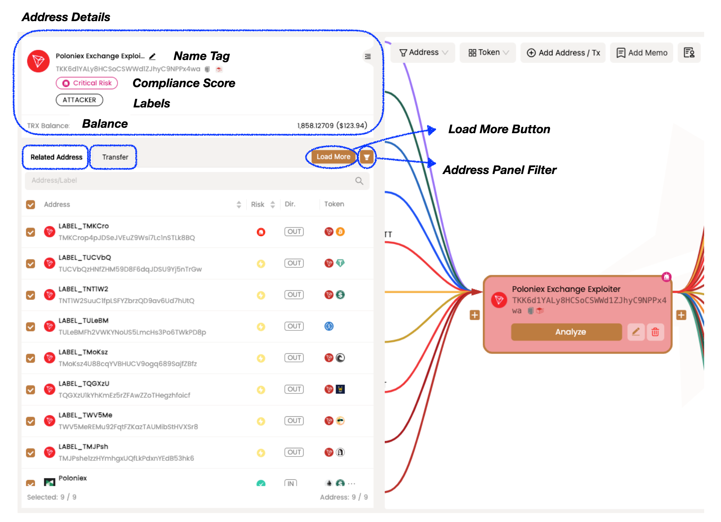Open the Token dropdown in the toolbar
This screenshot has width=721, height=522.
pyautogui.click(x=488, y=53)
